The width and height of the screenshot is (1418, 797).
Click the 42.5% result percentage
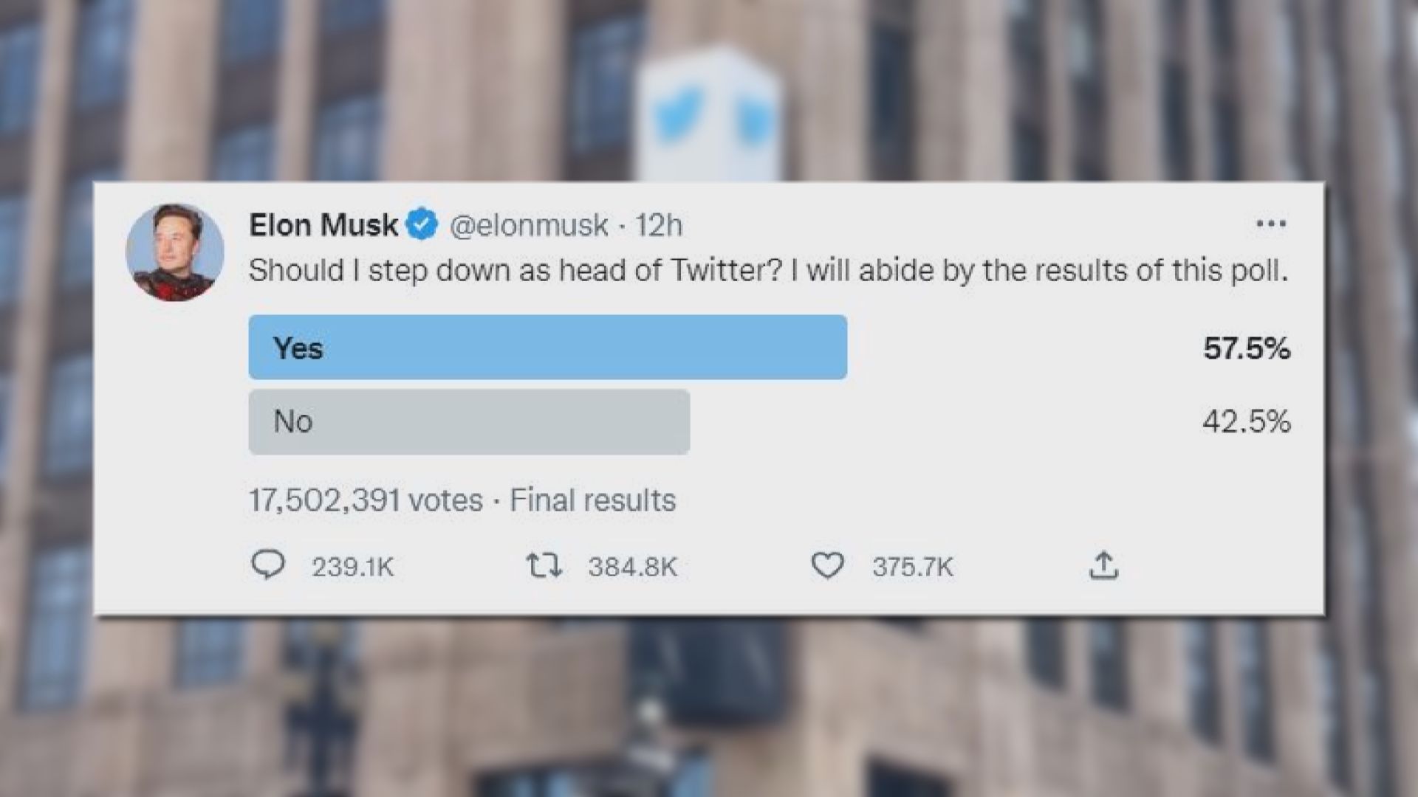click(1246, 422)
